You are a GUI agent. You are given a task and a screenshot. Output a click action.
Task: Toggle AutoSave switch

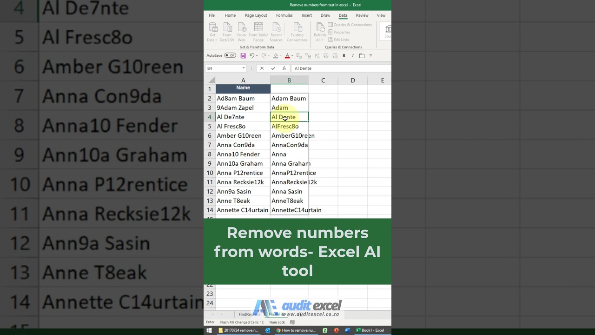click(x=230, y=55)
